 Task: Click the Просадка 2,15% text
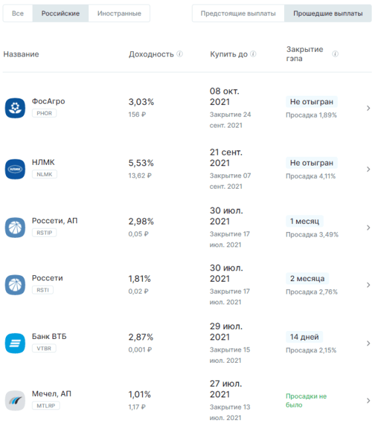pyautogui.click(x=311, y=350)
